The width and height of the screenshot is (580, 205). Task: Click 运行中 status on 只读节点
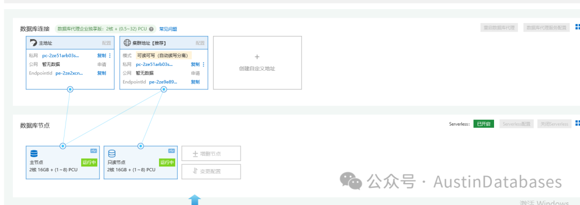167,162
